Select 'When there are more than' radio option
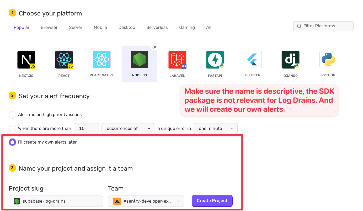Image resolution: width=363 pixels, height=211 pixels. 12,128
